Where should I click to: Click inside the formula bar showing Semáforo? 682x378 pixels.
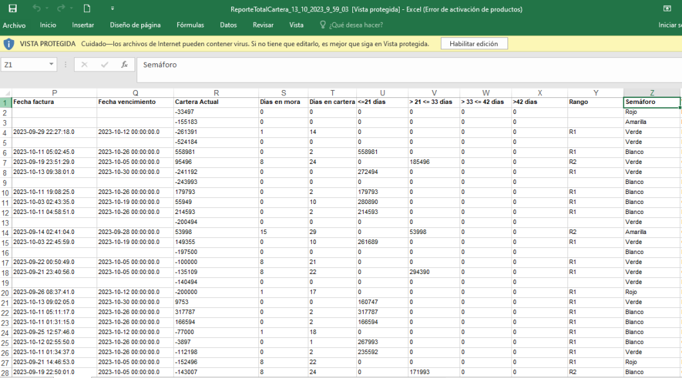pos(400,65)
